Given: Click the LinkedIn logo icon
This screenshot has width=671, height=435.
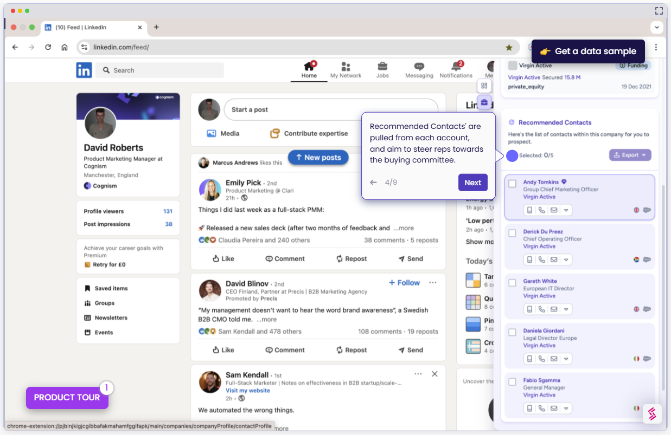Looking at the screenshot, I should [84, 70].
